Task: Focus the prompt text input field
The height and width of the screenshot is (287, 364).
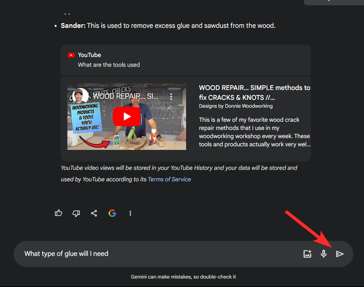Action: tap(157, 254)
